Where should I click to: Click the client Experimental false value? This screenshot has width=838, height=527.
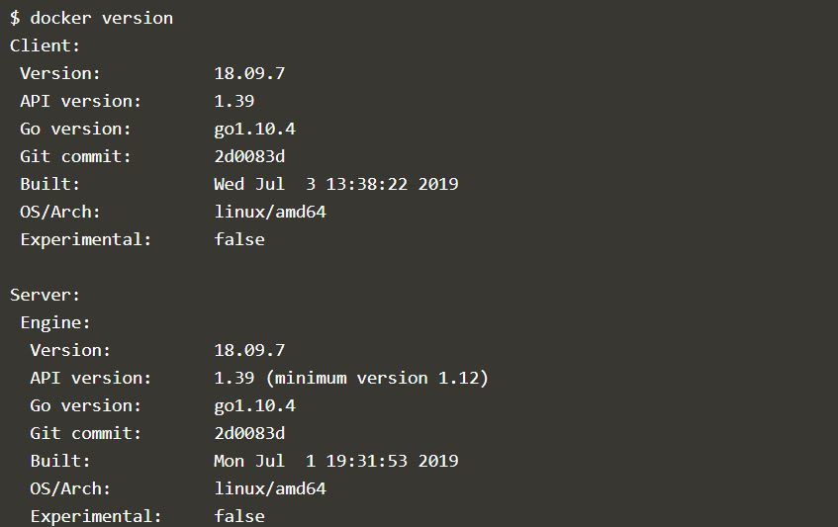(239, 239)
